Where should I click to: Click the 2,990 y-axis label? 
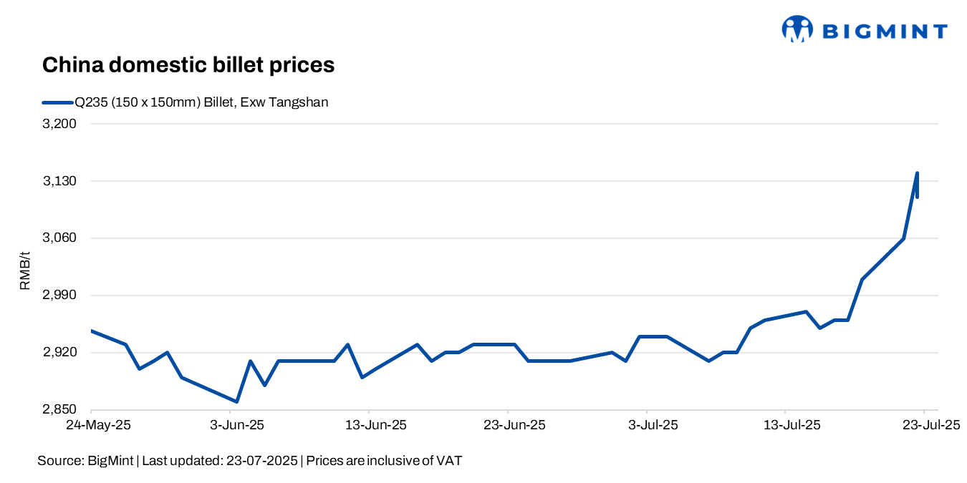pos(60,296)
